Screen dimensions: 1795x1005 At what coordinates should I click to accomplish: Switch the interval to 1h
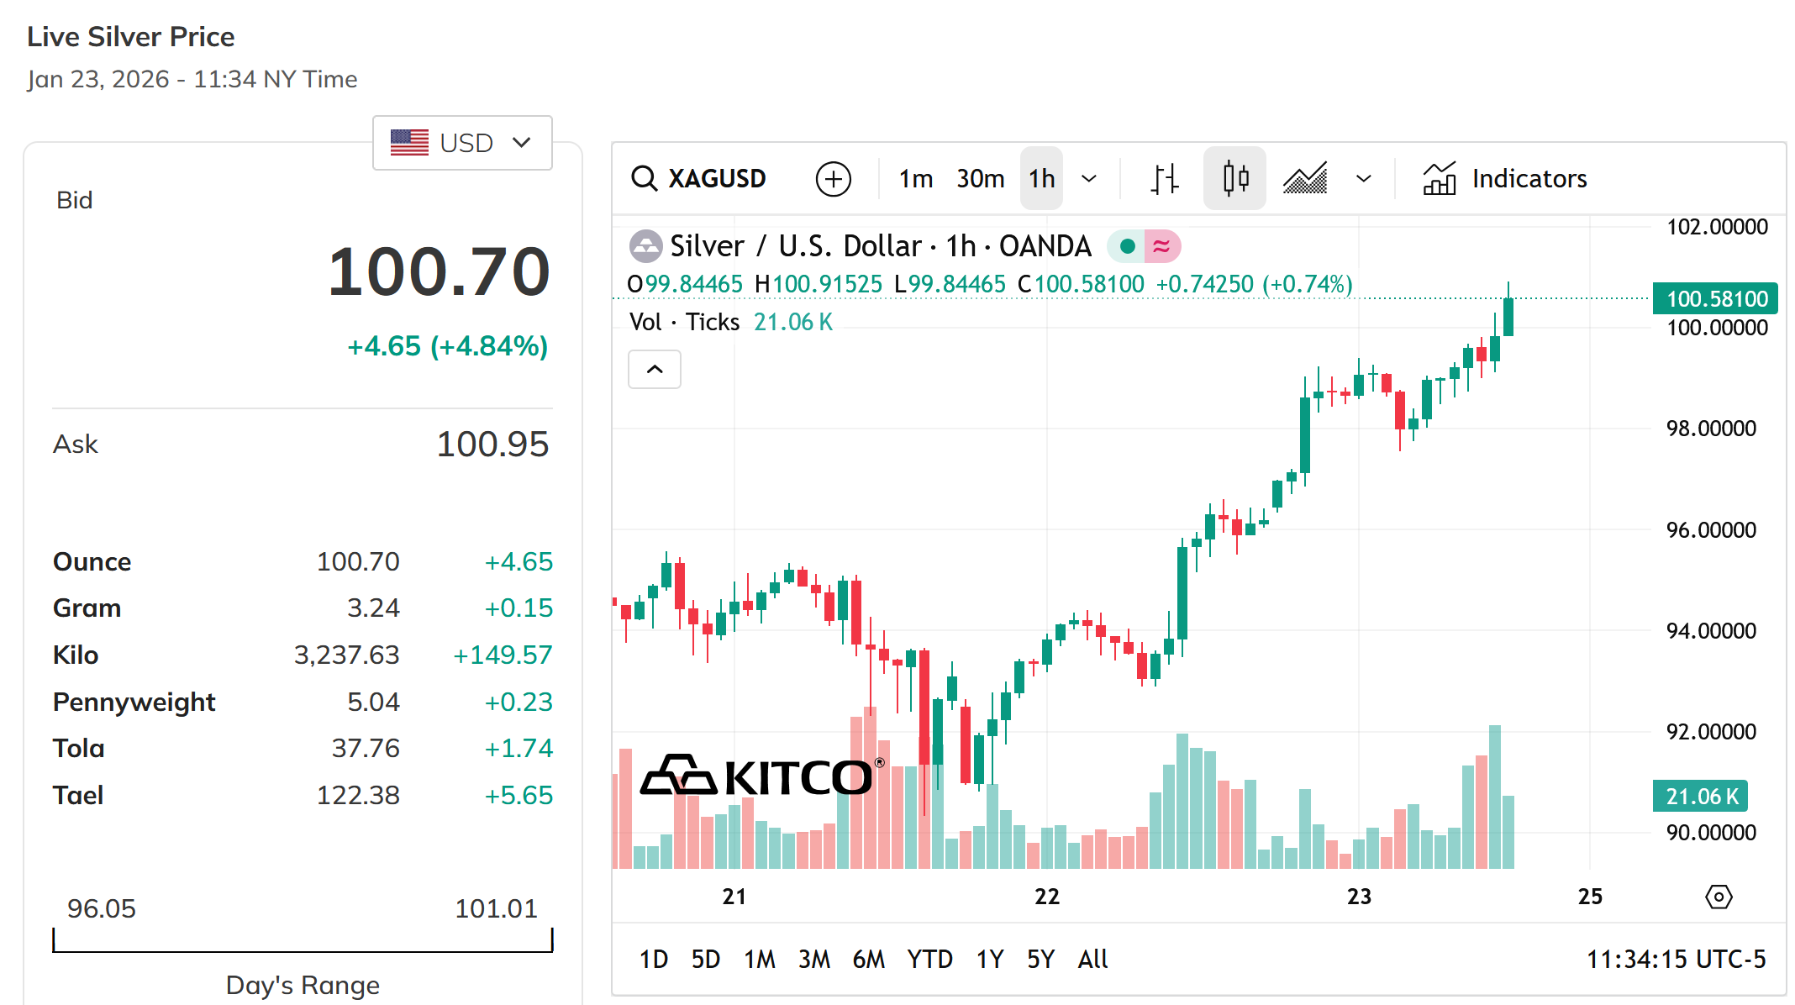(1041, 178)
